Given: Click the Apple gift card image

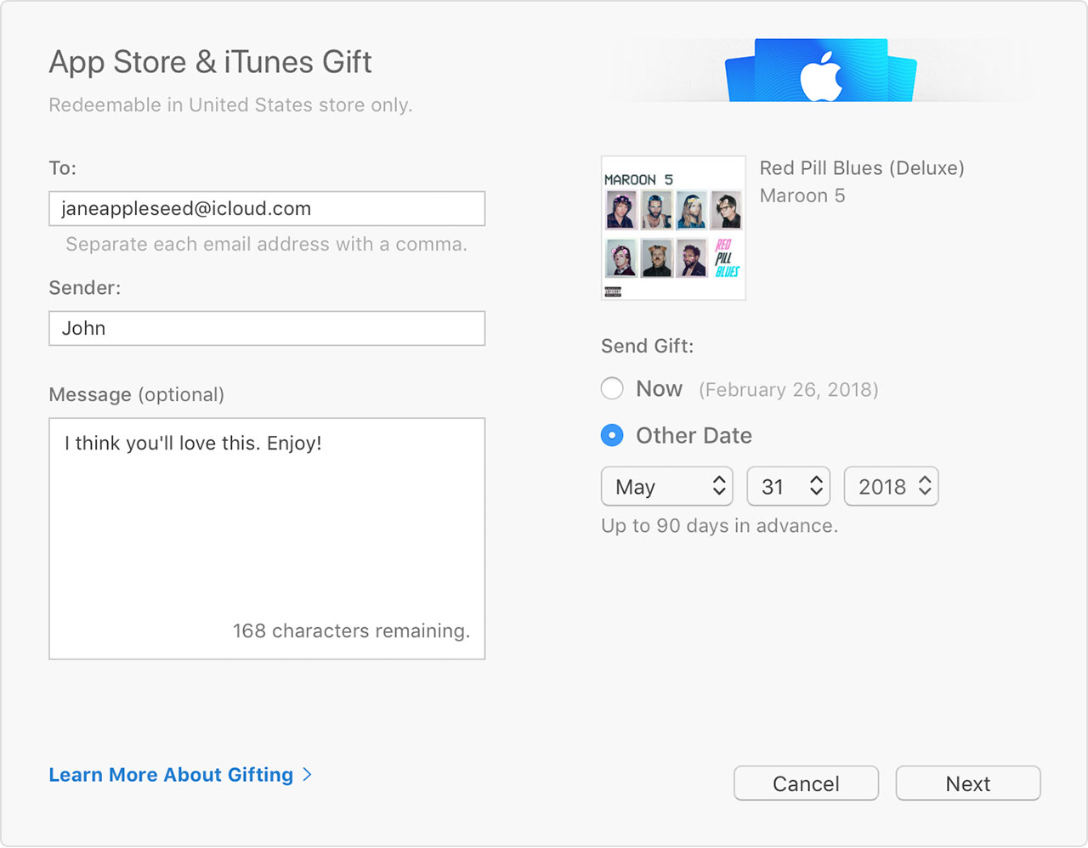Looking at the screenshot, I should 821,71.
